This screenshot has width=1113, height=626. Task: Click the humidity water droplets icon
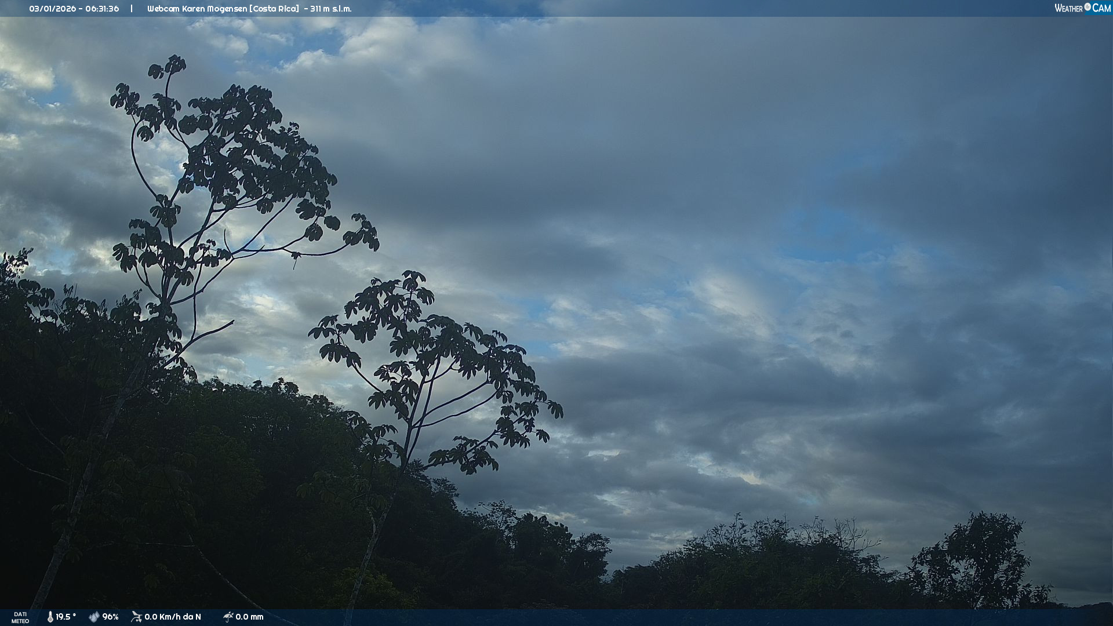[94, 617]
